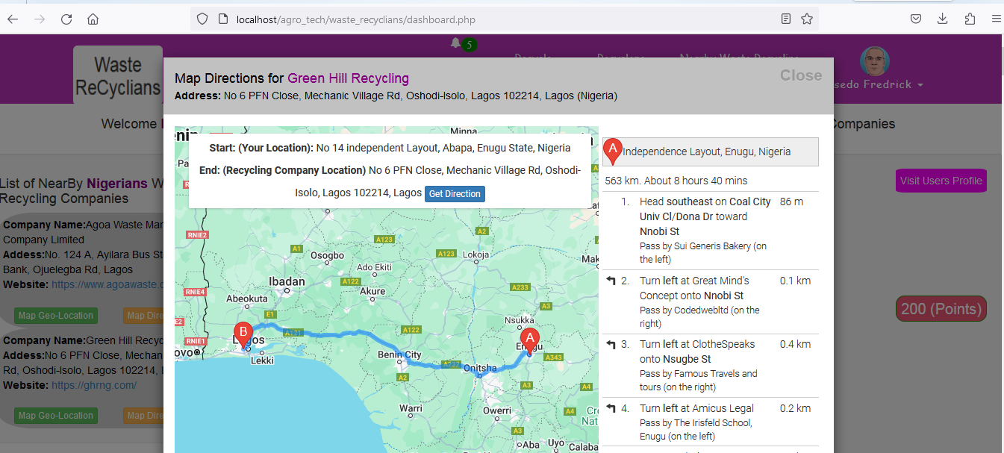The height and width of the screenshot is (453, 1004).
Task: Open Map Directions for Green Hill Recycling
Action: (145, 416)
